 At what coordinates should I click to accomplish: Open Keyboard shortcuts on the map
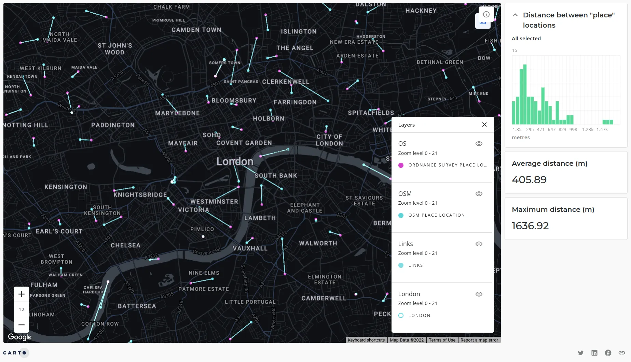(366, 340)
